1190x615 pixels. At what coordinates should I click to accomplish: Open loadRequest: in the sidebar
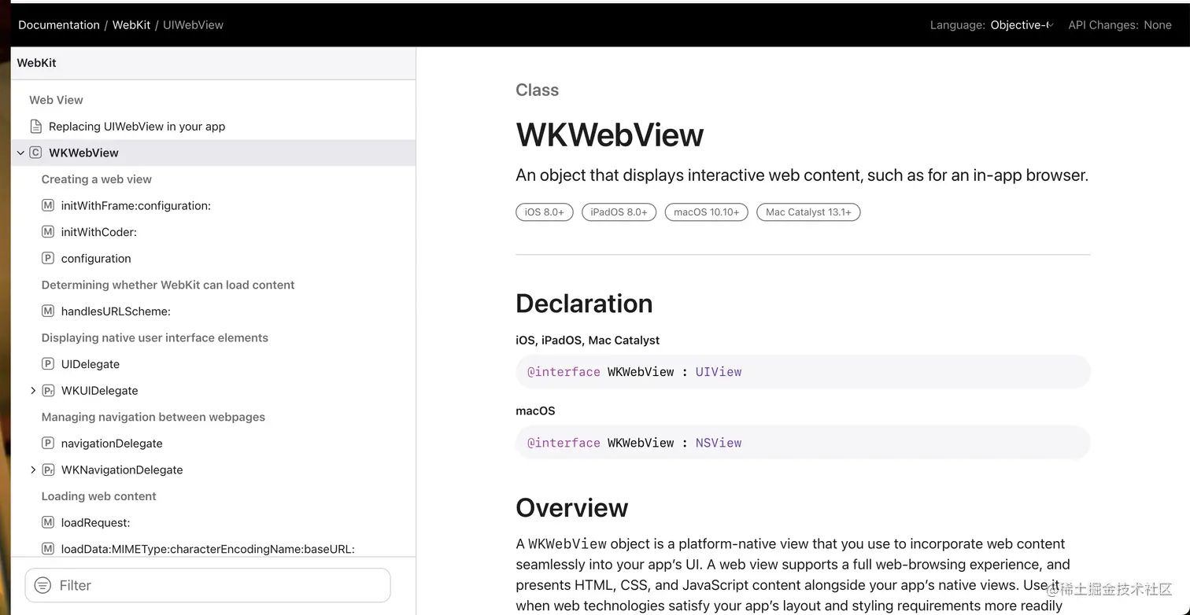click(x=95, y=522)
